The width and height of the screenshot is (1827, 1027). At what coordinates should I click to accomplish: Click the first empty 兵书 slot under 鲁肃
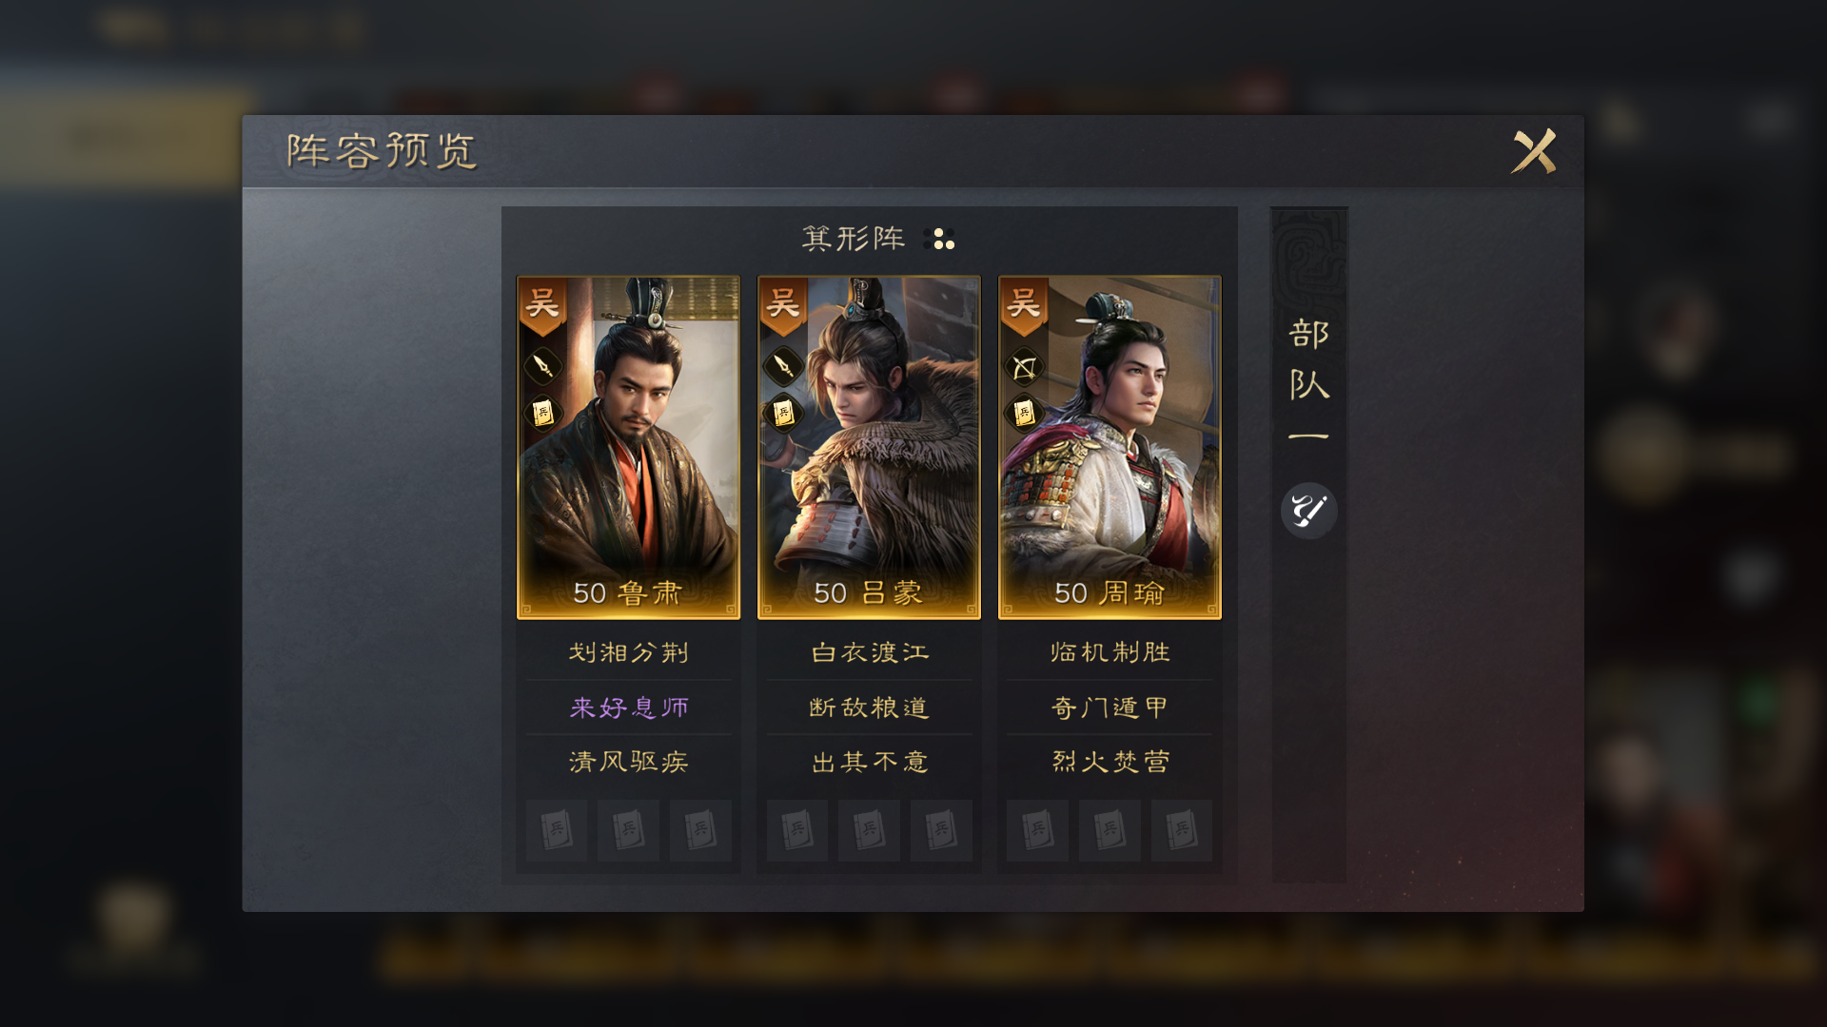coord(557,830)
